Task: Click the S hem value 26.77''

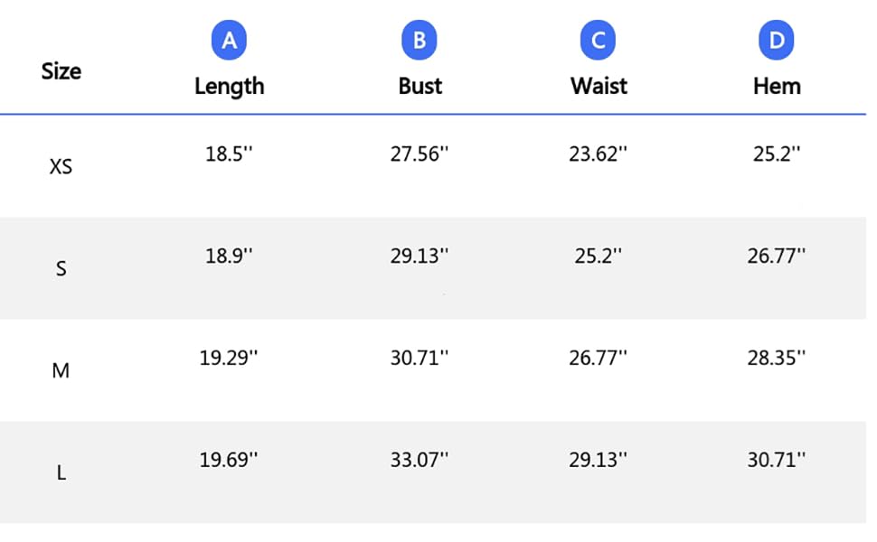Action: (777, 256)
